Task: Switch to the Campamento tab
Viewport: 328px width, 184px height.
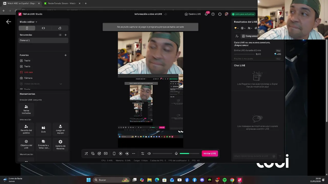Action: (249, 36)
